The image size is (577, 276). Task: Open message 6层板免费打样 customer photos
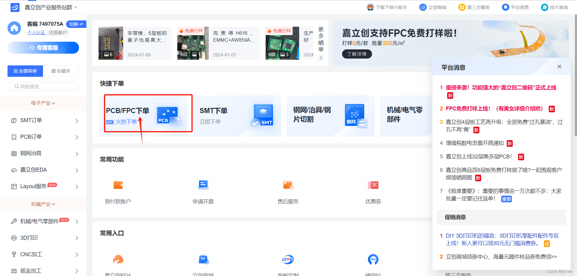pyautogui.click(x=504, y=174)
